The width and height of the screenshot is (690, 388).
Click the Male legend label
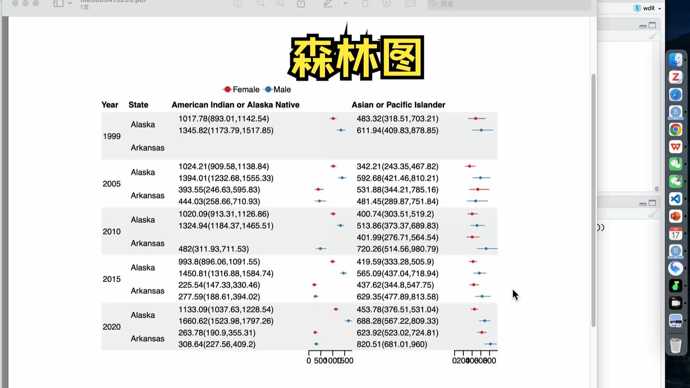coord(282,89)
